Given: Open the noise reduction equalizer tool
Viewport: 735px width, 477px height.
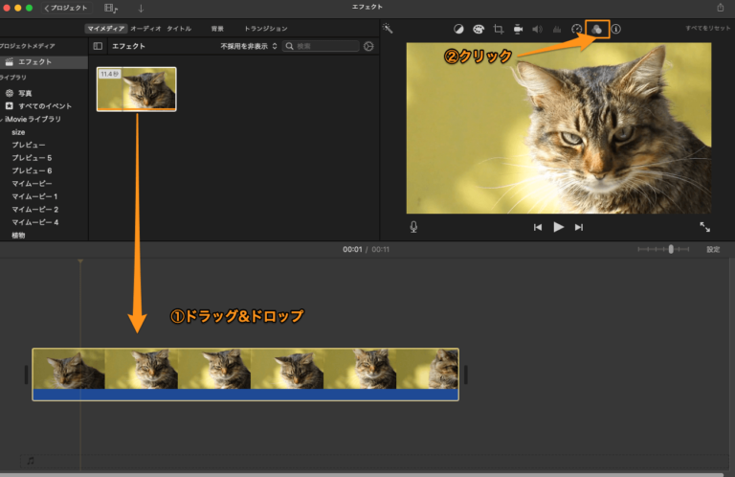Looking at the screenshot, I should tap(557, 29).
